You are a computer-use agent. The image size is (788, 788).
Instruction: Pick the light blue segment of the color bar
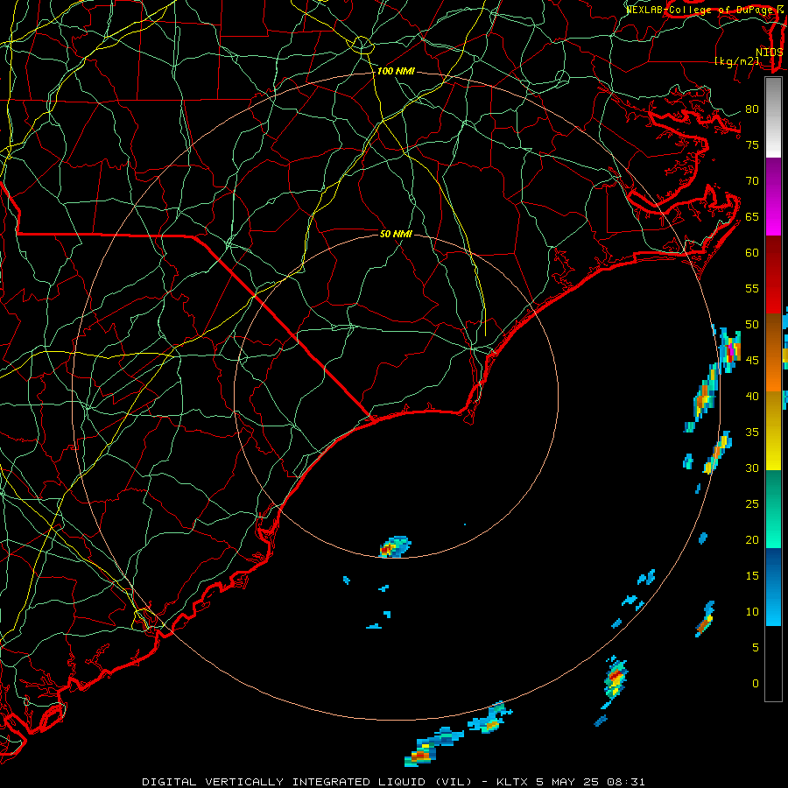(773, 607)
